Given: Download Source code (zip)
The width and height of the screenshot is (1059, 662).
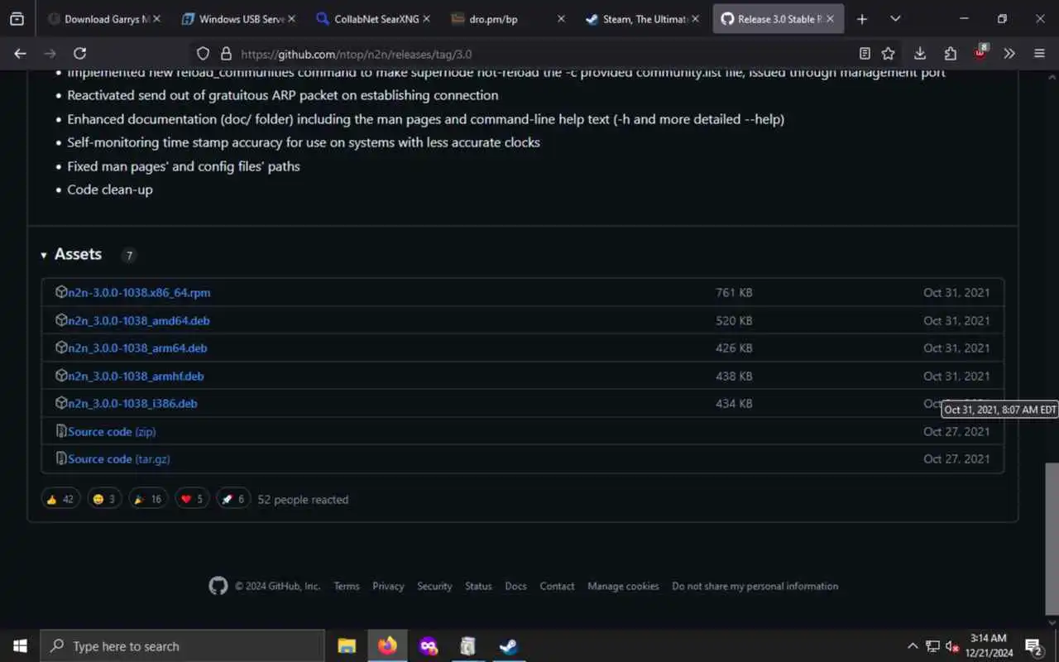Looking at the screenshot, I should 112,432.
